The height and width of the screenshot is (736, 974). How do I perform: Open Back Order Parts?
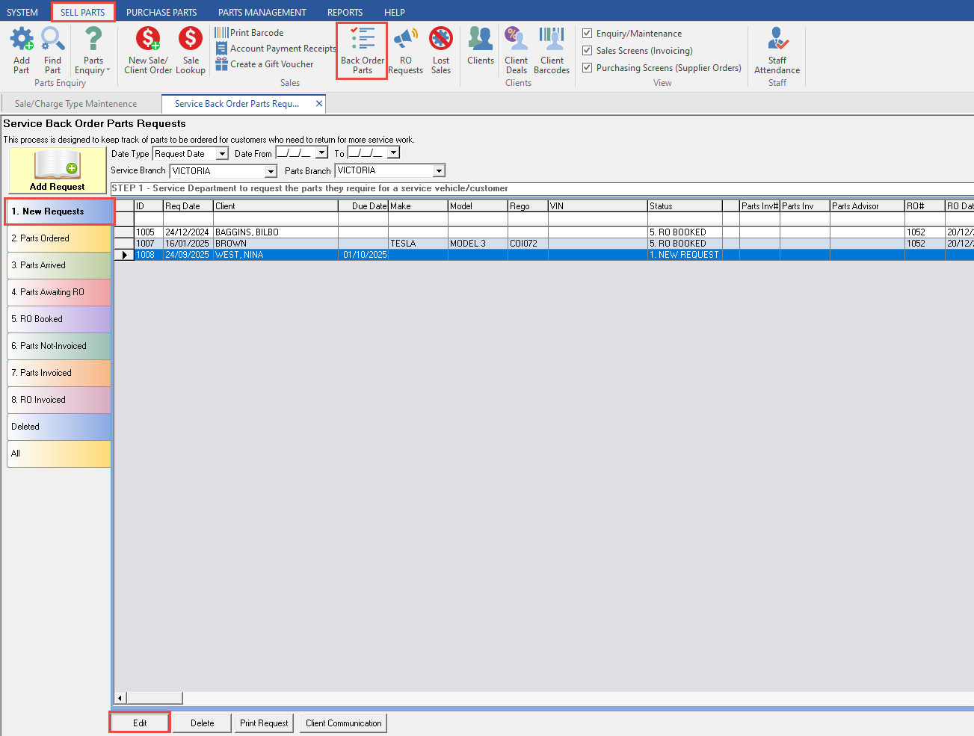[x=363, y=50]
